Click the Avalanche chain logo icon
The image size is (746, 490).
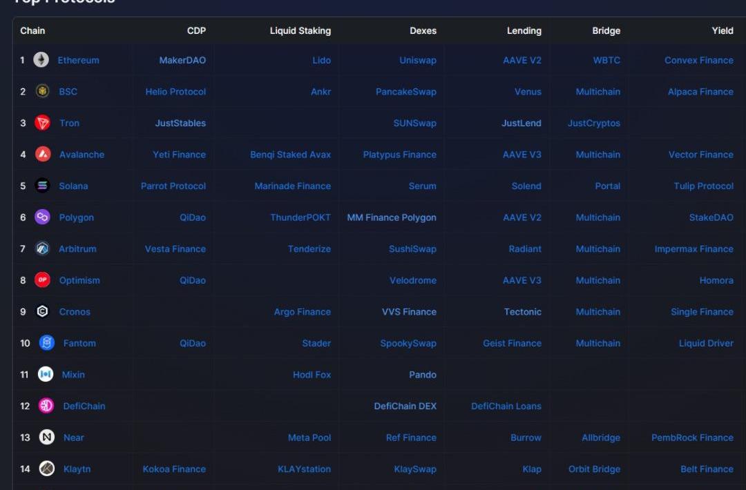pyautogui.click(x=43, y=155)
